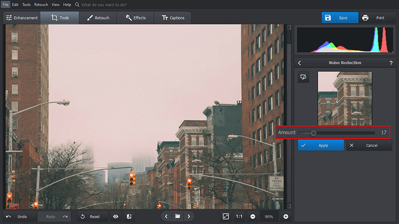Open the Retouch menu in menu bar

coord(41,5)
